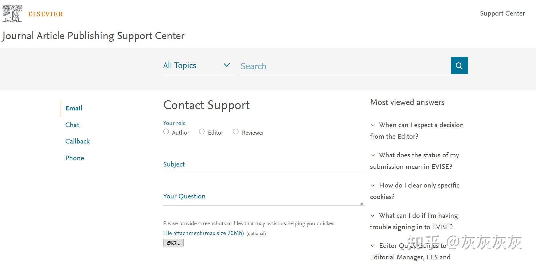Expand "What does the status of my submission" answer
The height and width of the screenshot is (264, 536).
tap(373, 155)
